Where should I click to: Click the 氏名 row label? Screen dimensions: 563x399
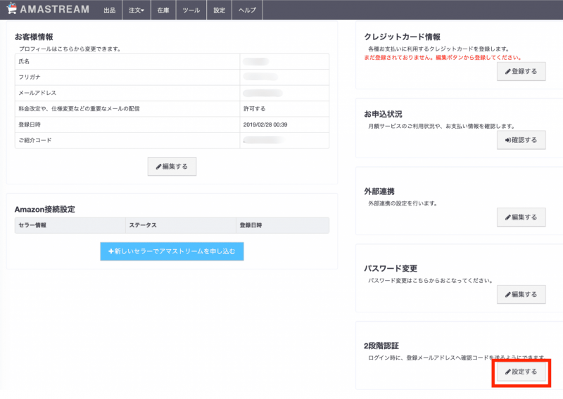pos(24,61)
